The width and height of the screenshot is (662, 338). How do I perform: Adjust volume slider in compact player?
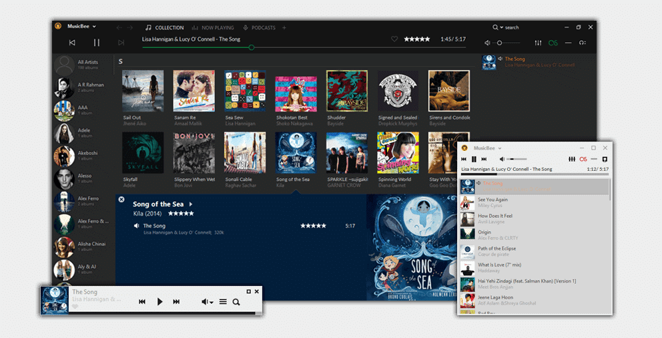pos(517,159)
